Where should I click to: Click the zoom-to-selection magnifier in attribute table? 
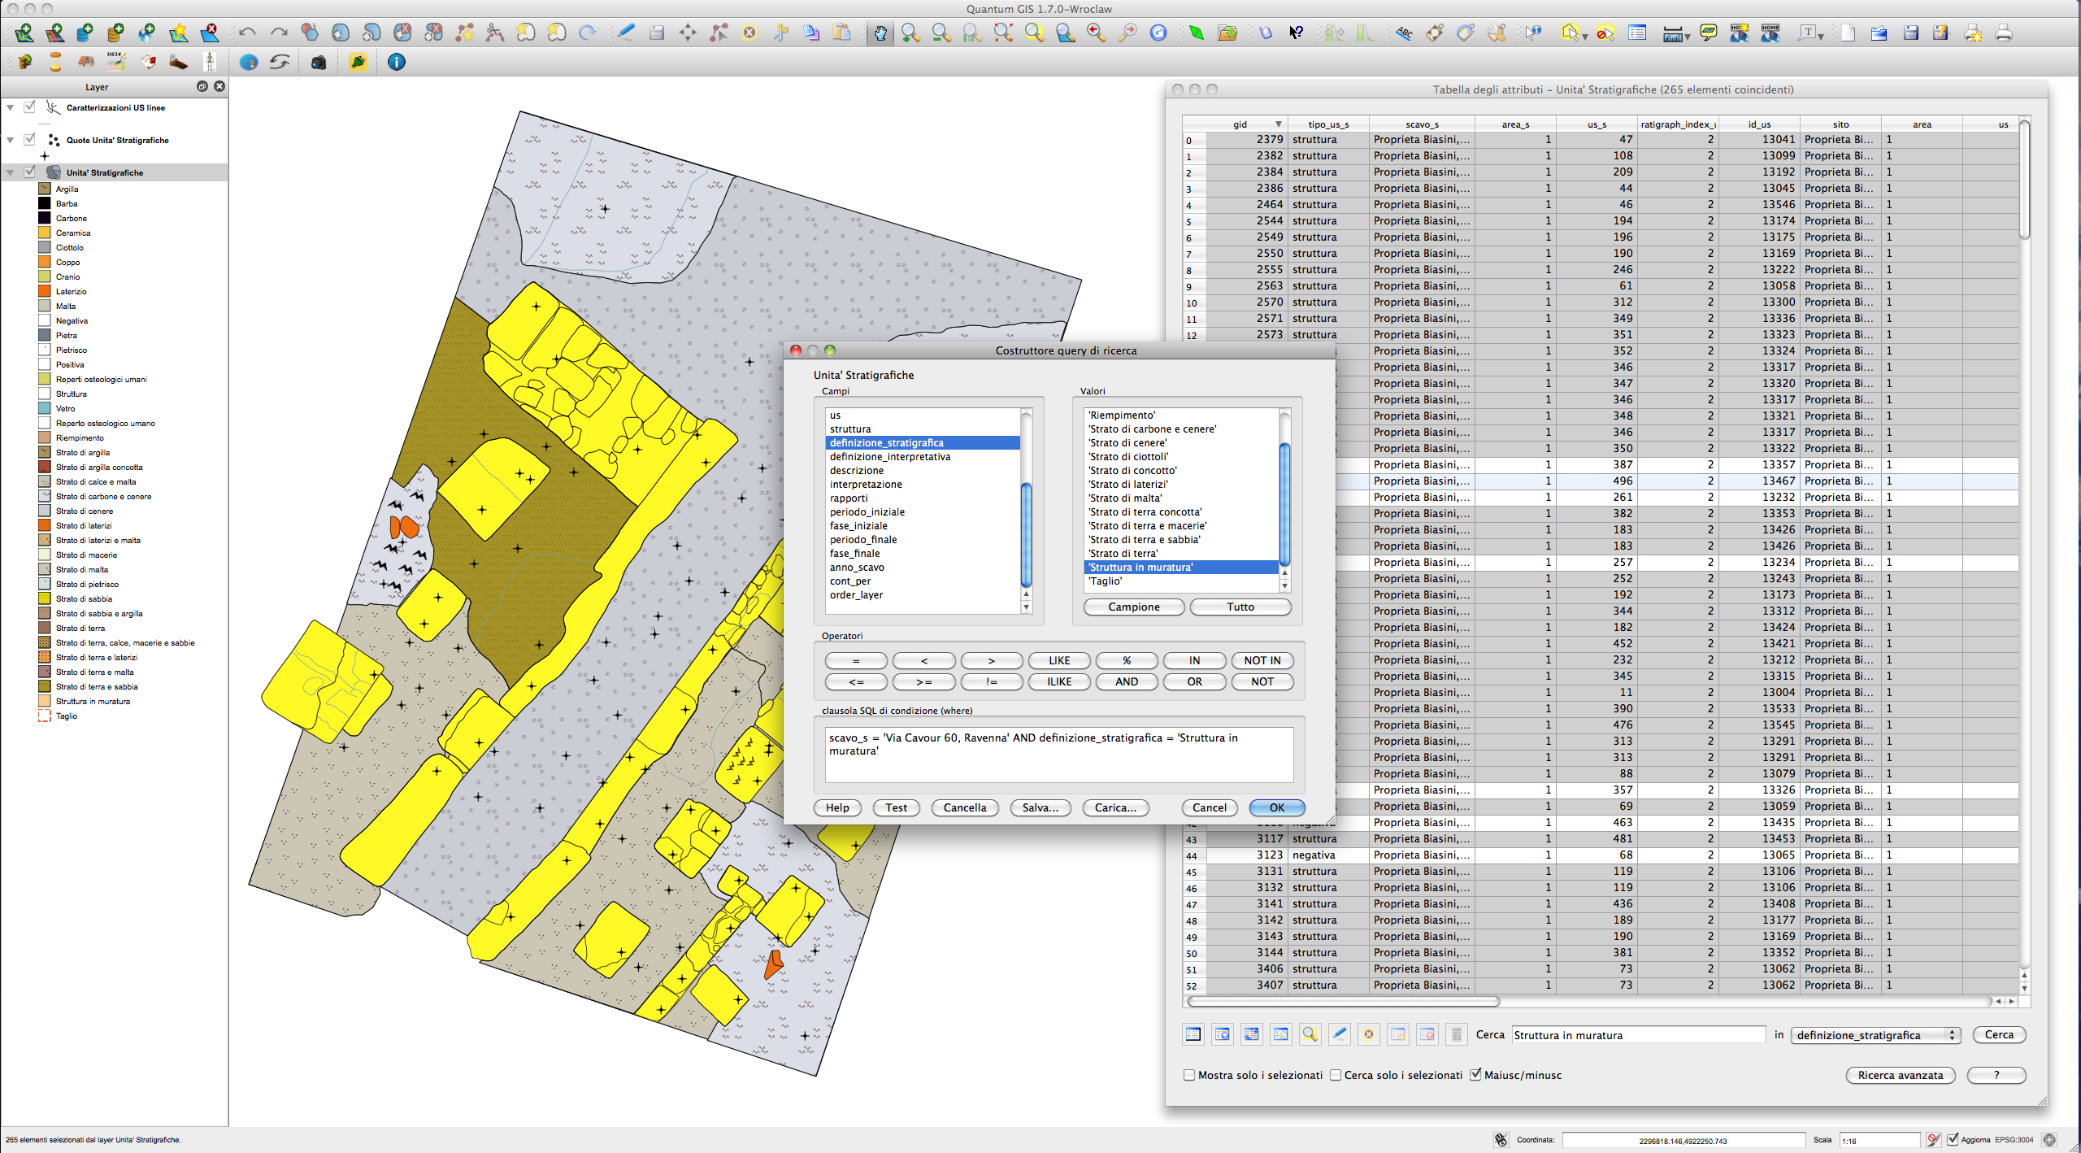click(x=1310, y=1034)
